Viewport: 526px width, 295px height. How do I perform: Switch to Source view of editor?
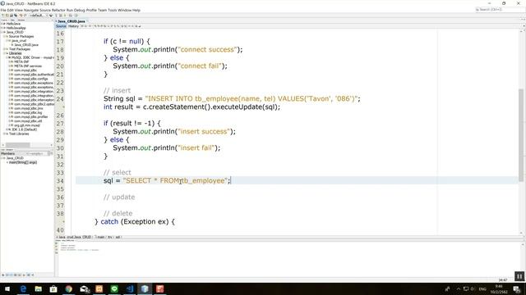(61, 26)
